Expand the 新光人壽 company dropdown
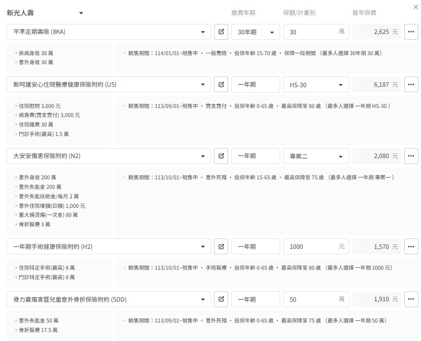Viewport: 421px width, 341px height. point(81,13)
